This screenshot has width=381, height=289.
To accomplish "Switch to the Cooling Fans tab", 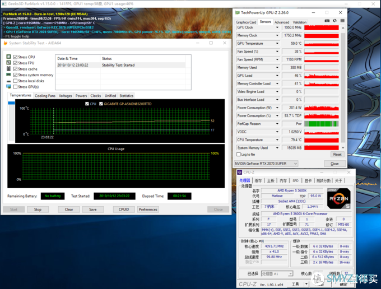I will pos(45,96).
